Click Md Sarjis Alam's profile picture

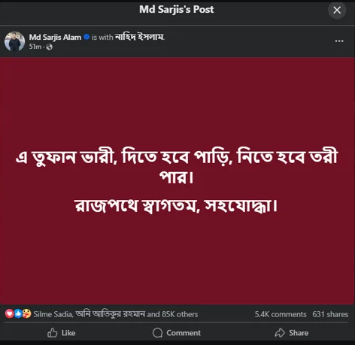click(14, 41)
